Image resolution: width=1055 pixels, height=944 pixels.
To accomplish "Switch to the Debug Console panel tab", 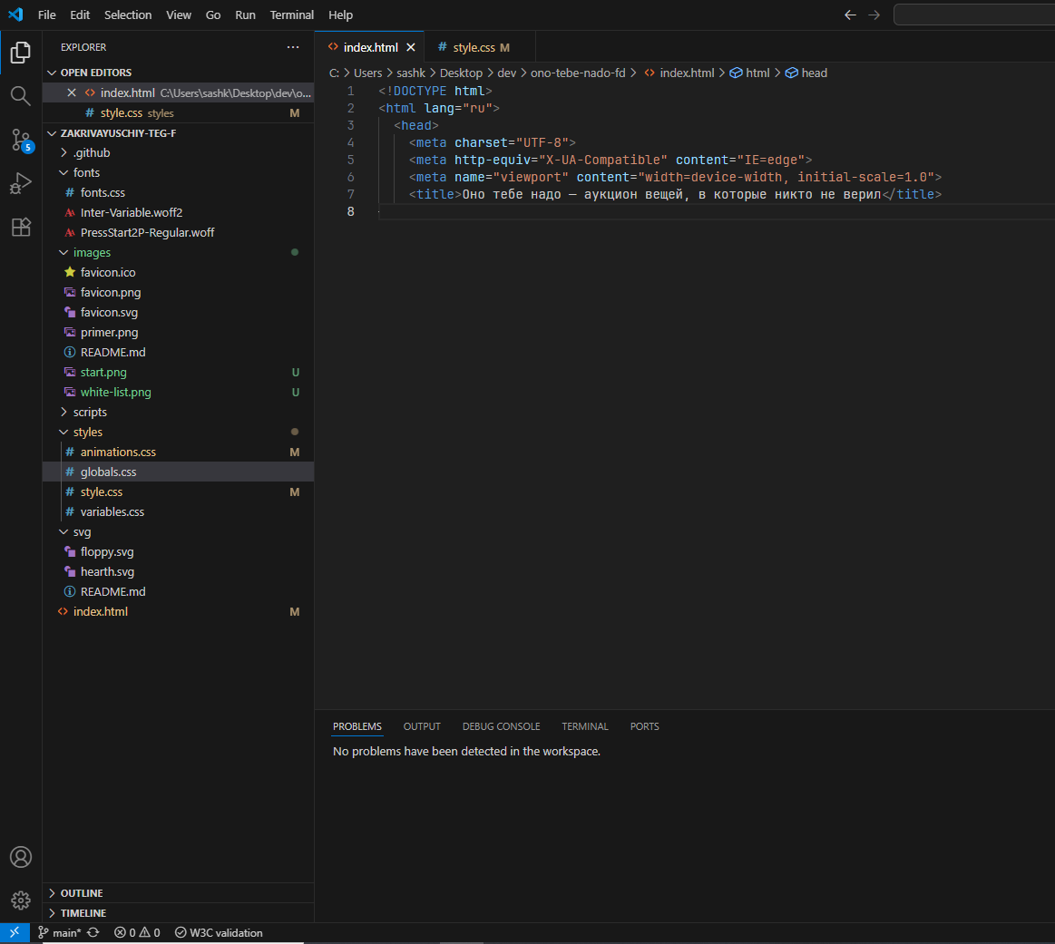I will pos(501,726).
